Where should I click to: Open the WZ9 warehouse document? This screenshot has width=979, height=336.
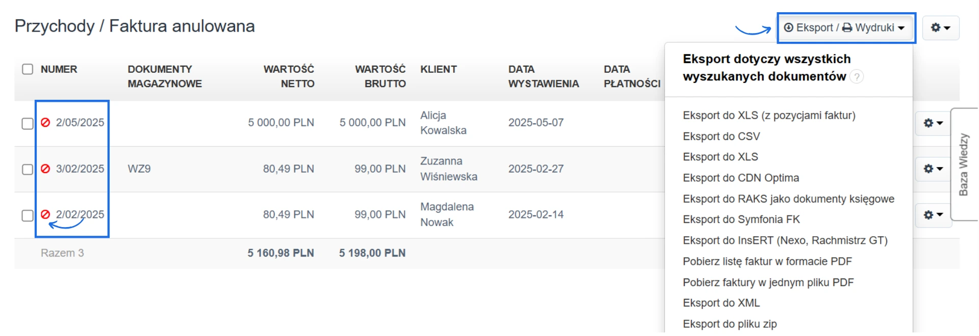pyautogui.click(x=139, y=169)
